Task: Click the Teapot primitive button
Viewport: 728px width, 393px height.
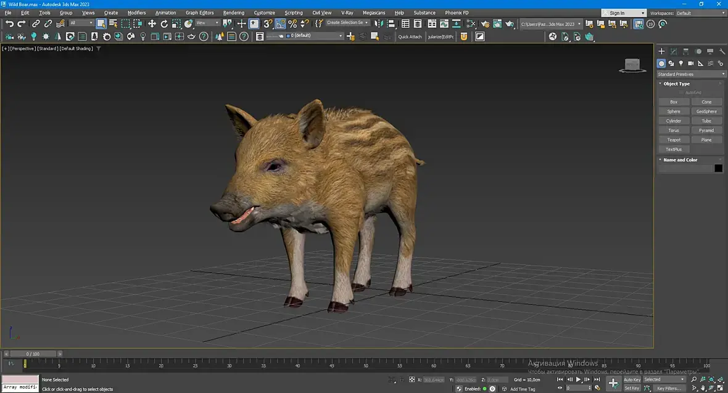Action: point(674,140)
